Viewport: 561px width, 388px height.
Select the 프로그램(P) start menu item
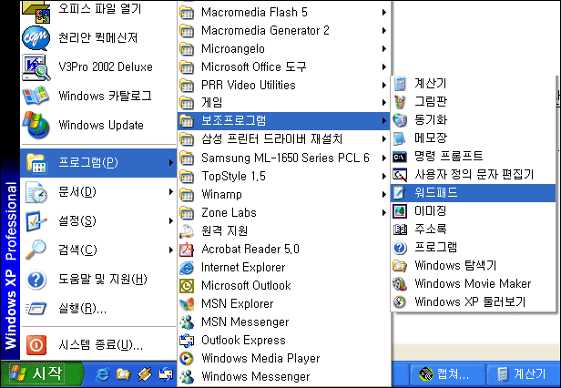pos(98,163)
